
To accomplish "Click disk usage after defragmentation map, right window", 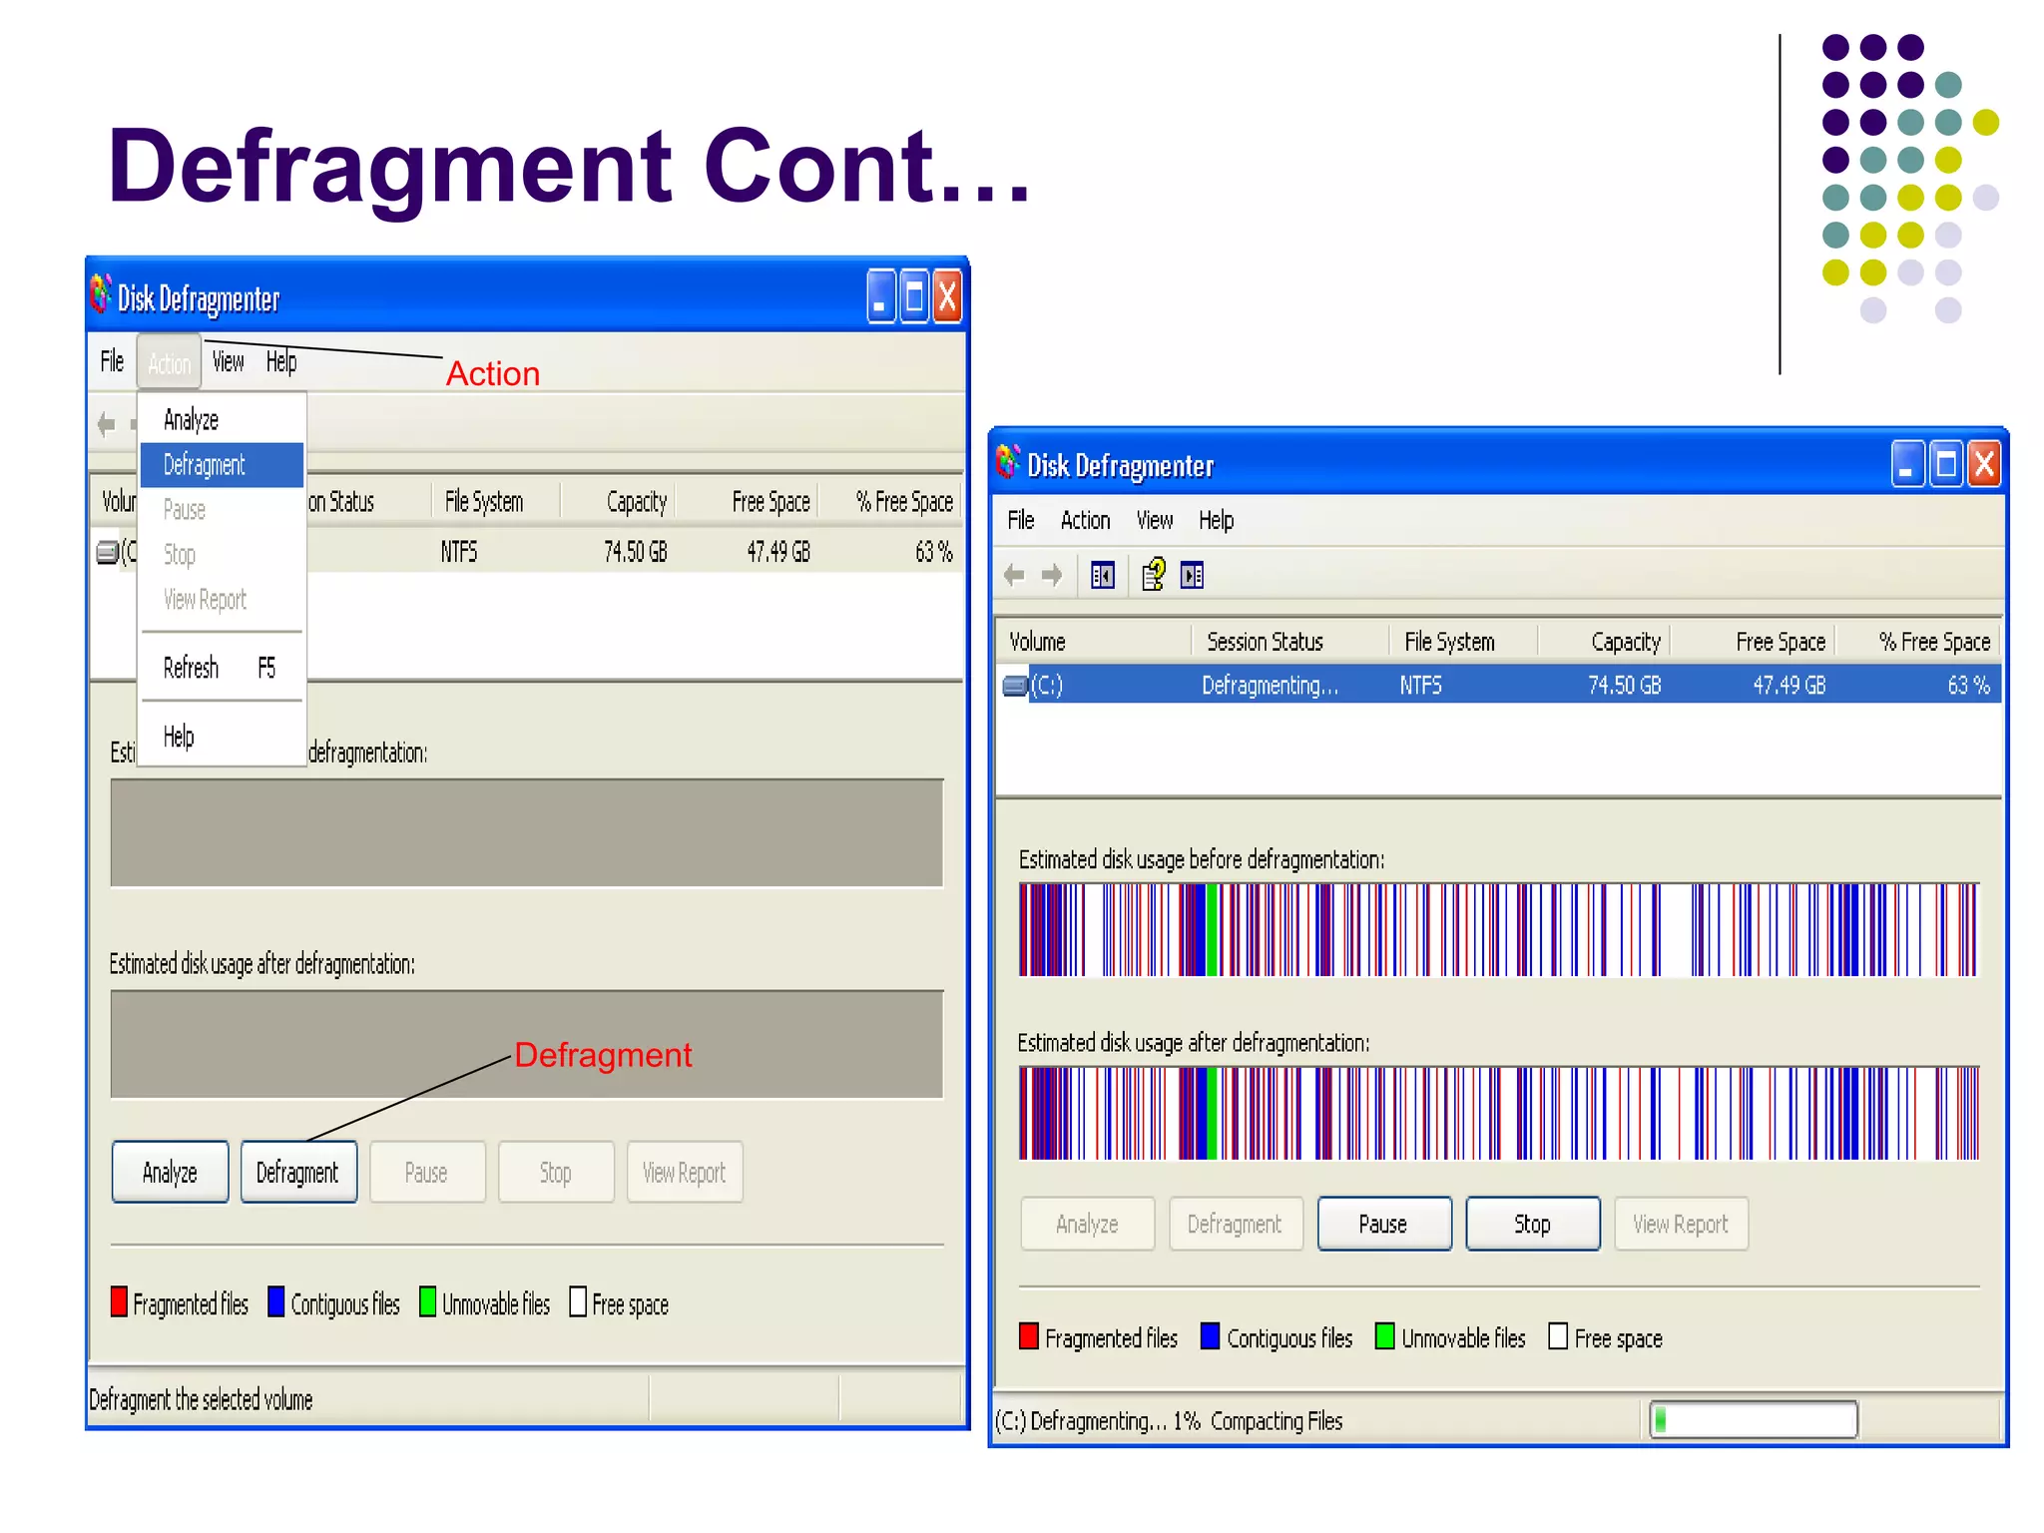I will (x=1498, y=1113).
